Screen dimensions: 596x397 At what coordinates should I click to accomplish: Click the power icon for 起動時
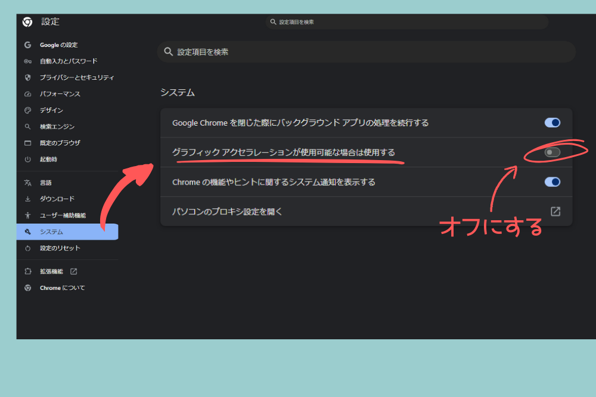coord(27,159)
